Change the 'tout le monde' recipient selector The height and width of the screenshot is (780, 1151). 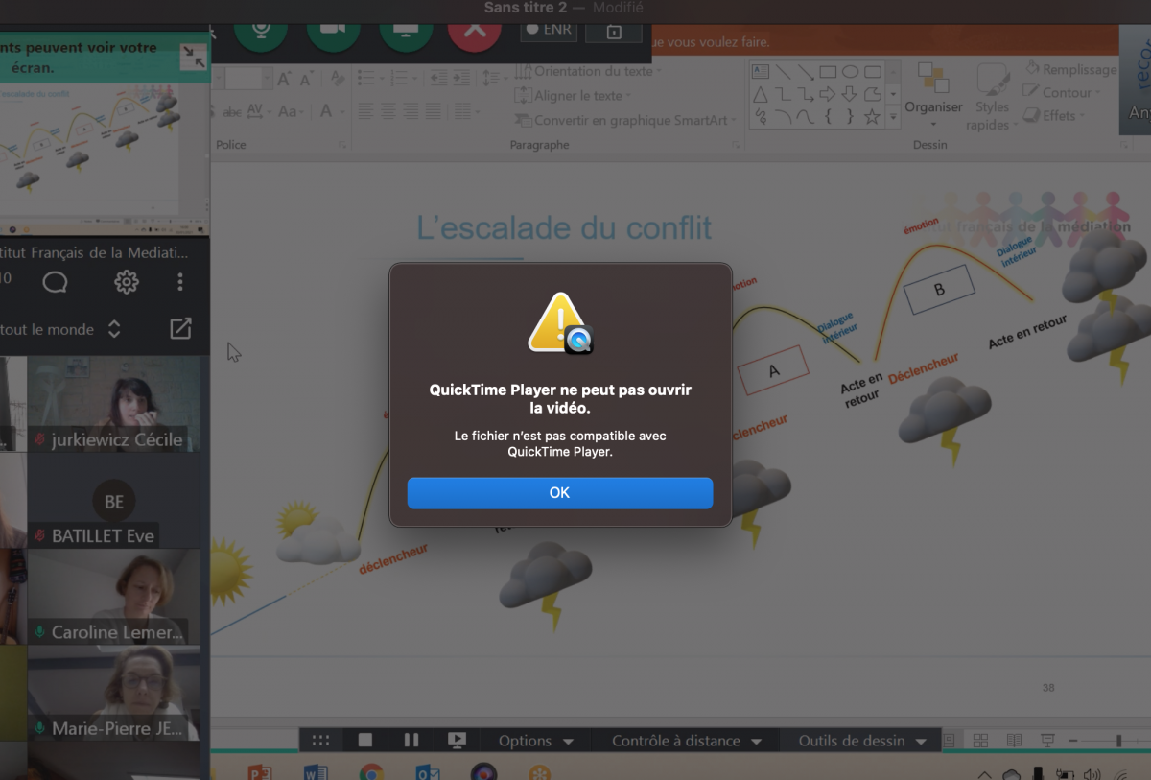[61, 329]
